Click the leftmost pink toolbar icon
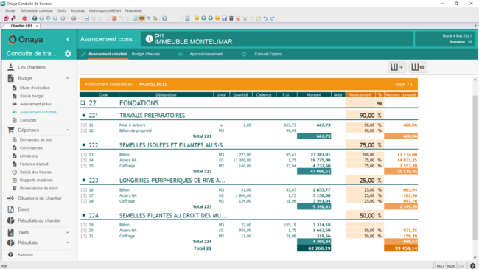479x269 pixels. click(7, 18)
